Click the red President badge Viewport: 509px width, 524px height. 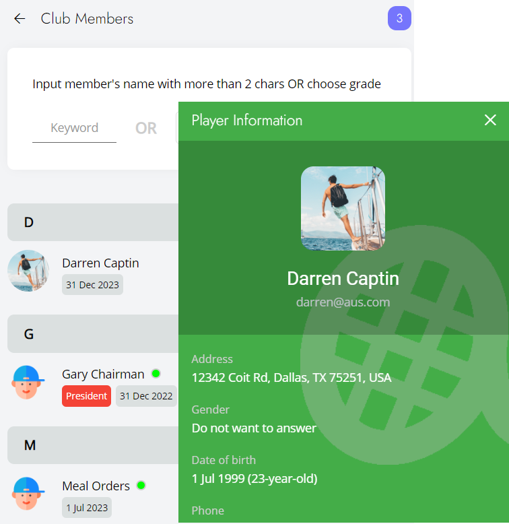[86, 396]
